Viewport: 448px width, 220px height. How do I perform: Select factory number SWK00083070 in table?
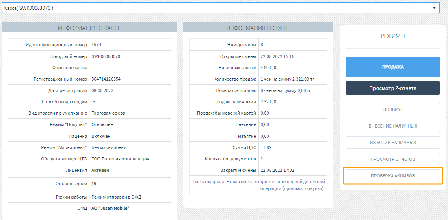(106, 56)
